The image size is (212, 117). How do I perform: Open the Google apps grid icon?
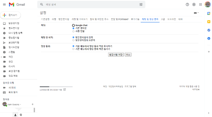200,4
